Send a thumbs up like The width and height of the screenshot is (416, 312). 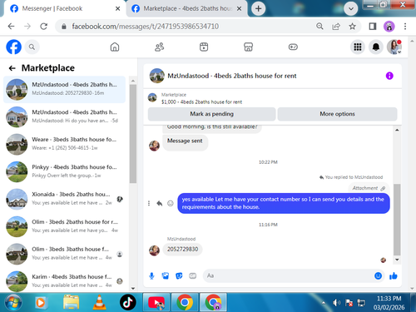point(394,275)
